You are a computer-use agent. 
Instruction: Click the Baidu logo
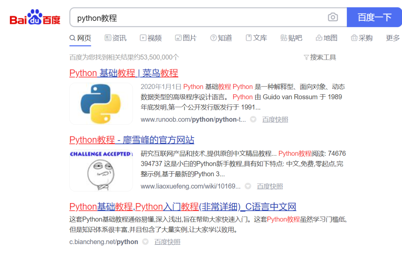pos(35,18)
